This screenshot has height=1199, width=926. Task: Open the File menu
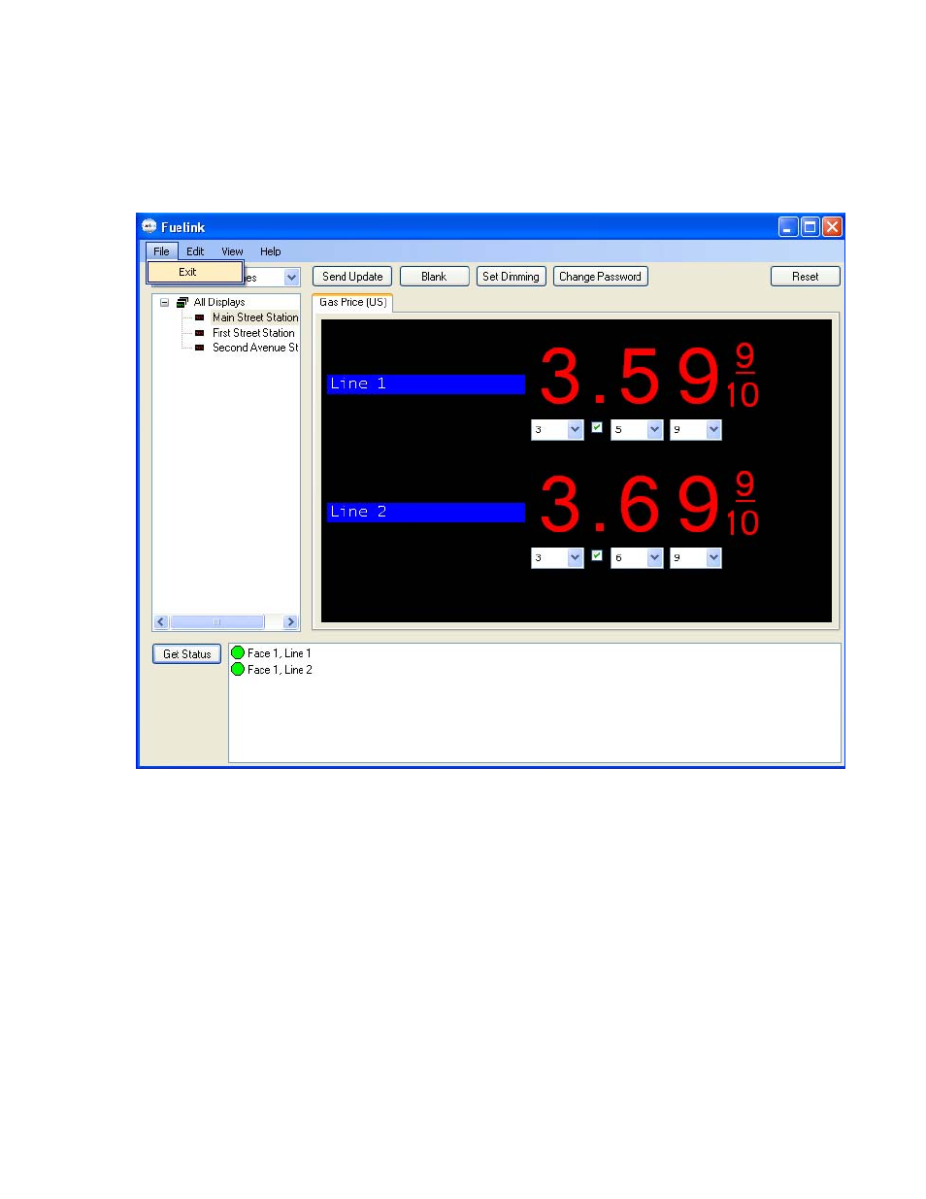coord(161,251)
